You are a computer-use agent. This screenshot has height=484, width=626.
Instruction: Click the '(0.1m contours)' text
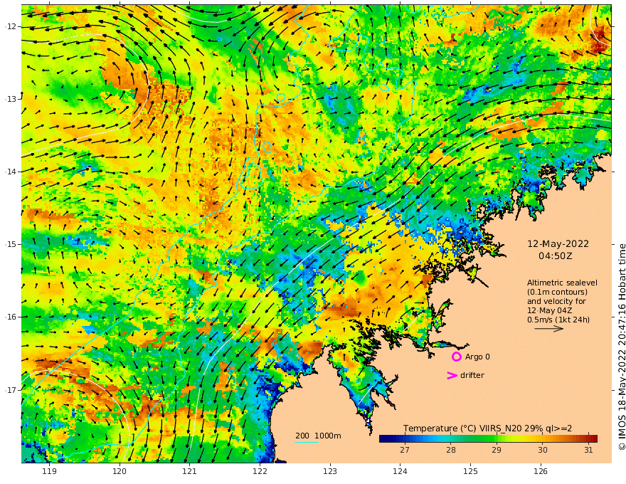pyautogui.click(x=557, y=292)
